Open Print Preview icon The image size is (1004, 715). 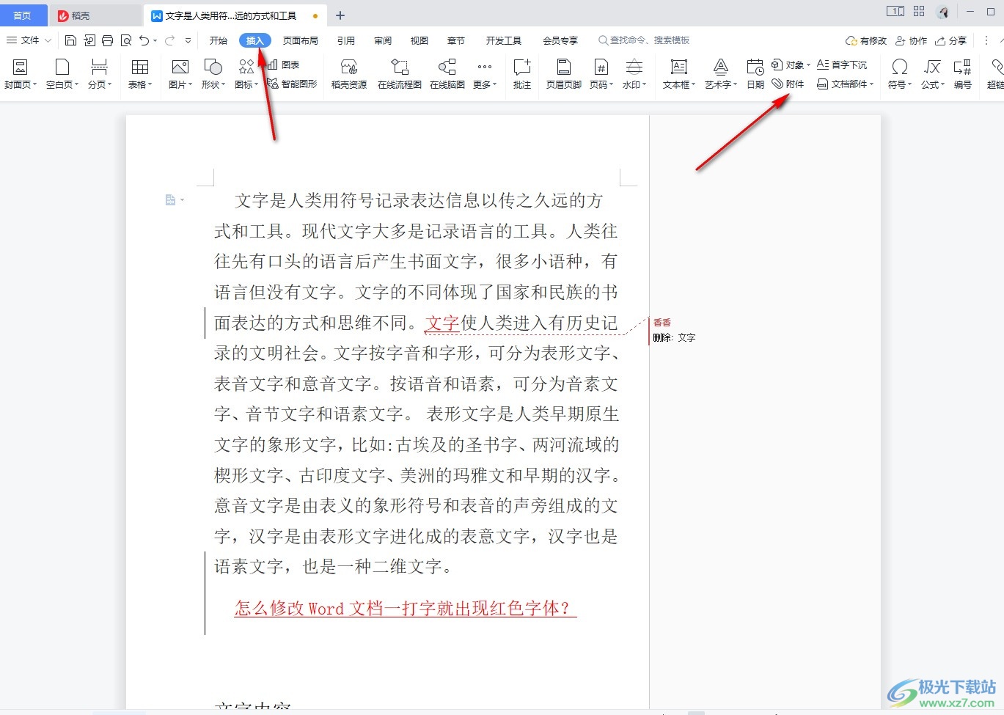pyautogui.click(x=126, y=40)
